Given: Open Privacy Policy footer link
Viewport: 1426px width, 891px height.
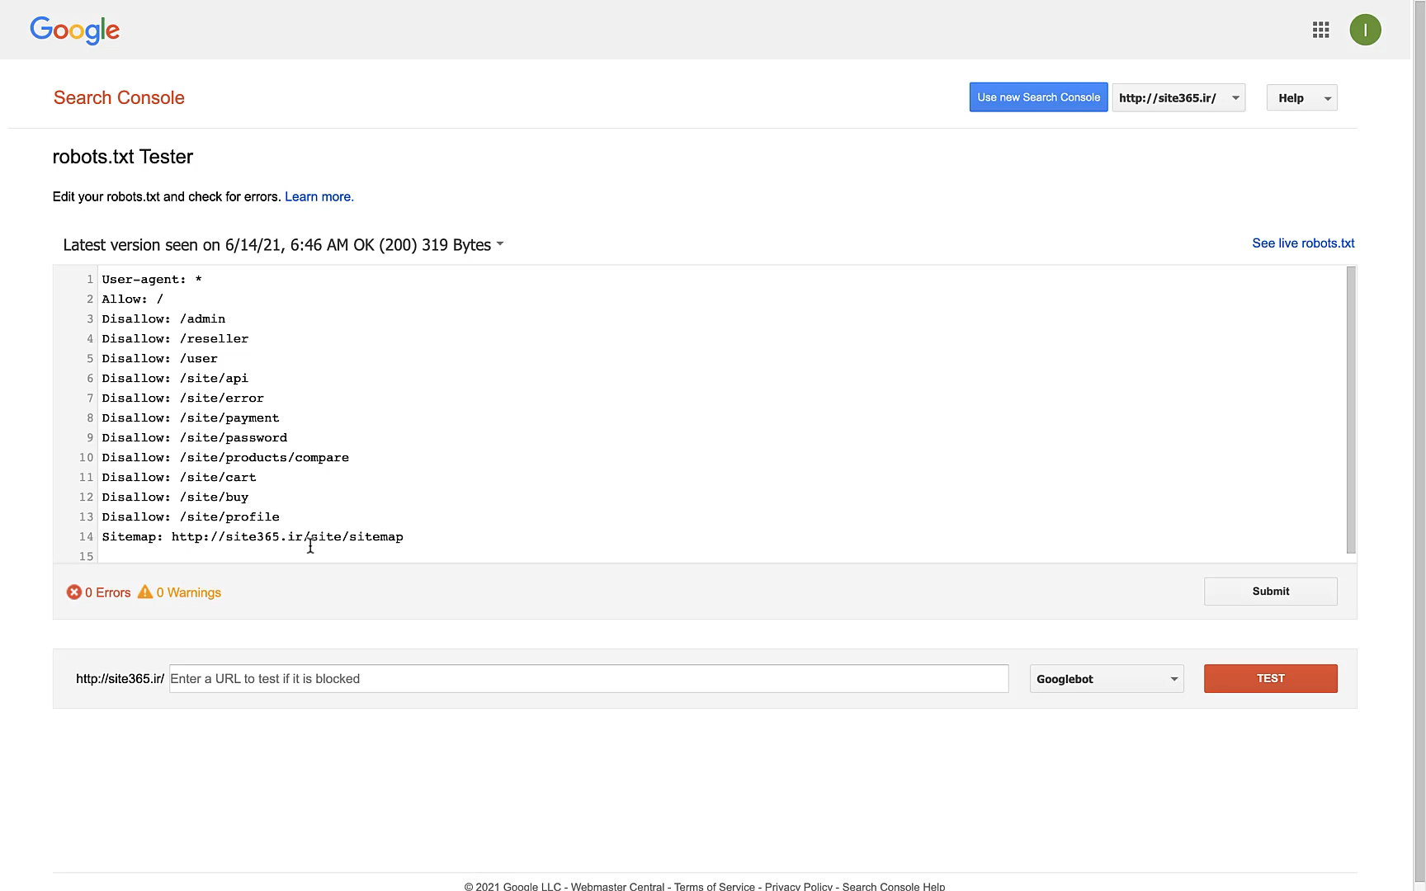Looking at the screenshot, I should click(x=798, y=886).
